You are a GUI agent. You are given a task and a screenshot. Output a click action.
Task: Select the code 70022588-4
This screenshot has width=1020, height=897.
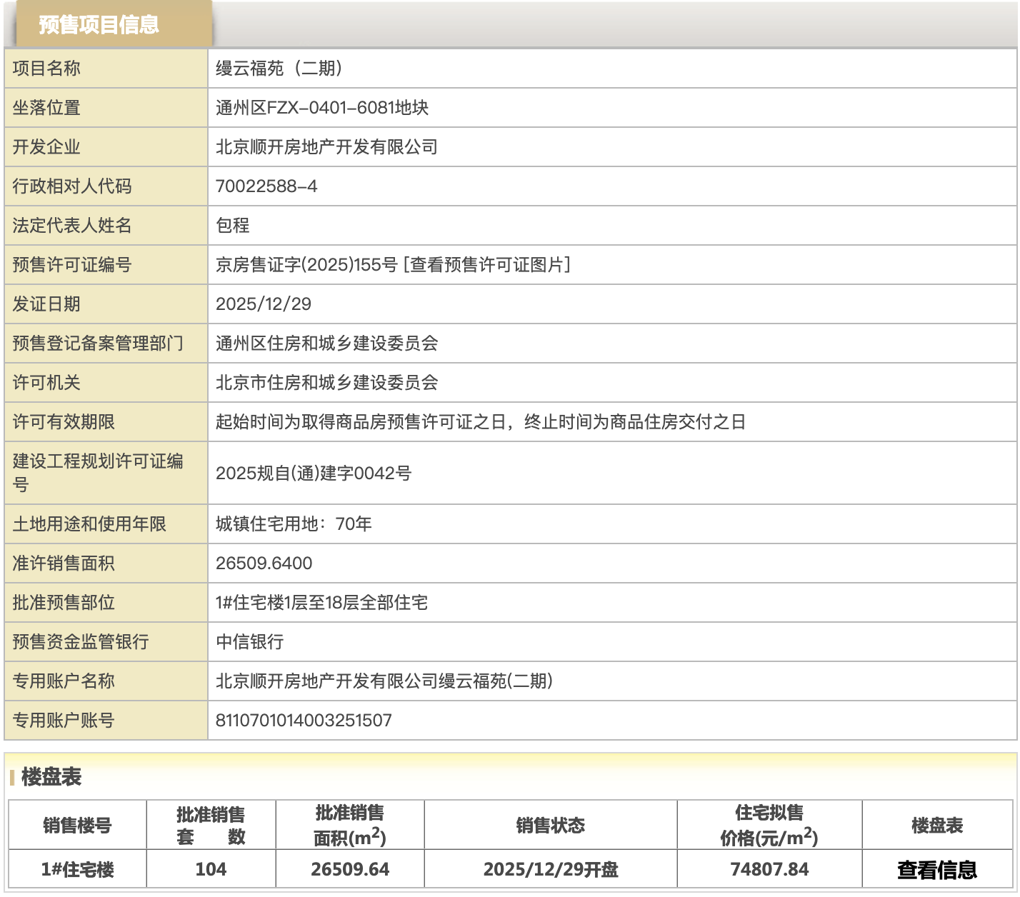point(266,186)
